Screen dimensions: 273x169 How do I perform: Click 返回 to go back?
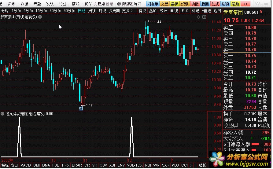[217, 11]
